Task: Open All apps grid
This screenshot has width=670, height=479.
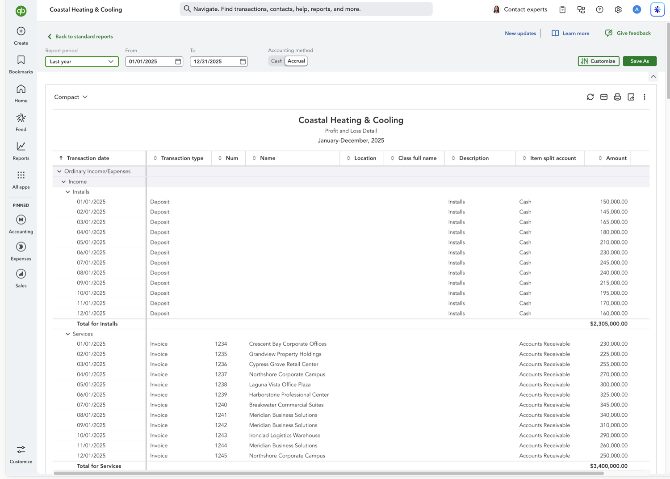Action: pyautogui.click(x=21, y=180)
